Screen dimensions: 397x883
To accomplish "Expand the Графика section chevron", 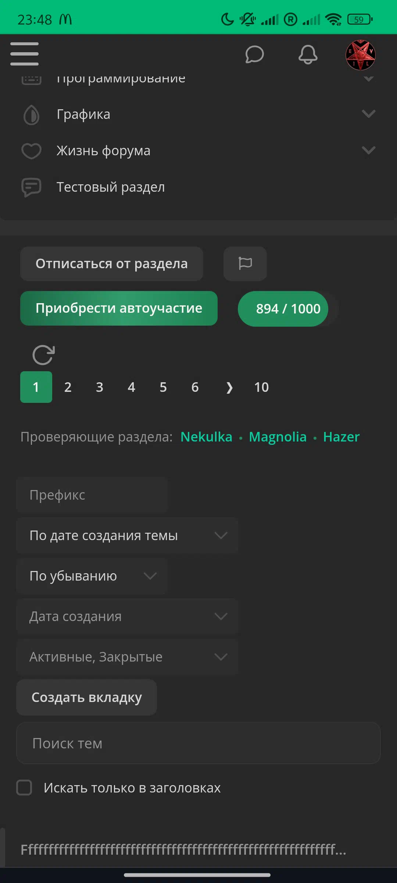I will (x=368, y=114).
